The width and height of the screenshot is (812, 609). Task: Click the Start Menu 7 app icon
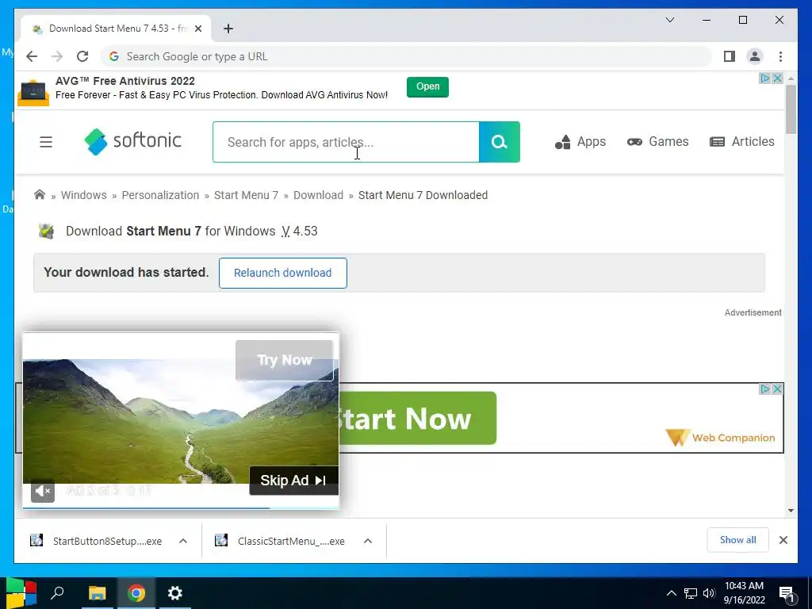(46, 231)
